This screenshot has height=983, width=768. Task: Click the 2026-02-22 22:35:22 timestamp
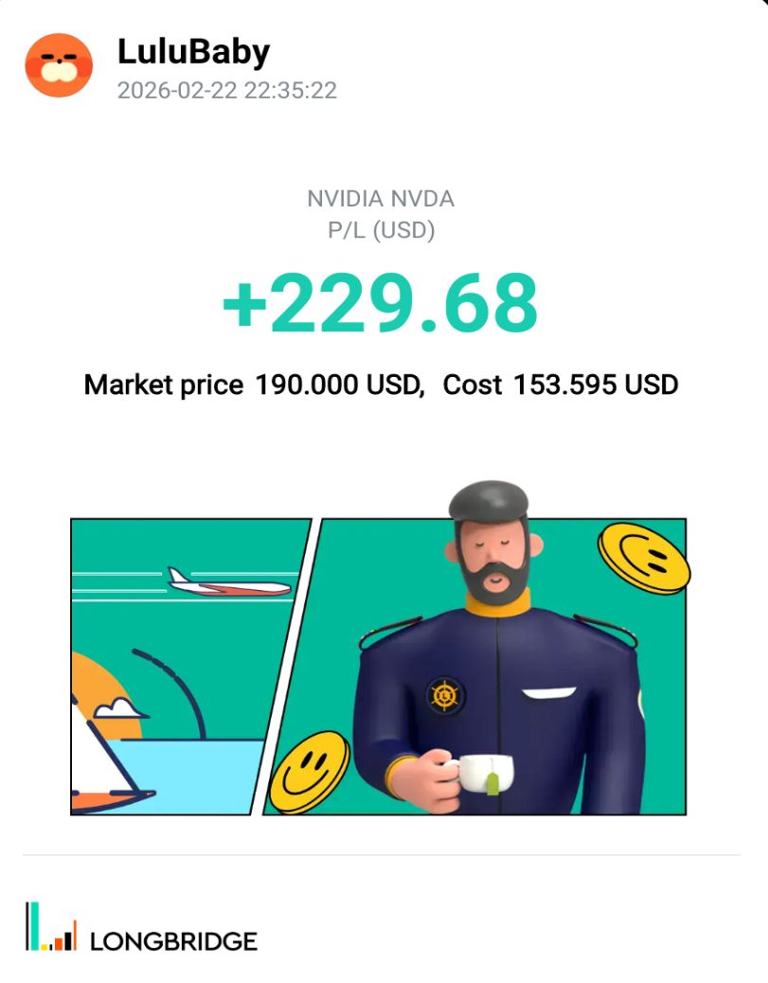pyautogui.click(x=227, y=91)
